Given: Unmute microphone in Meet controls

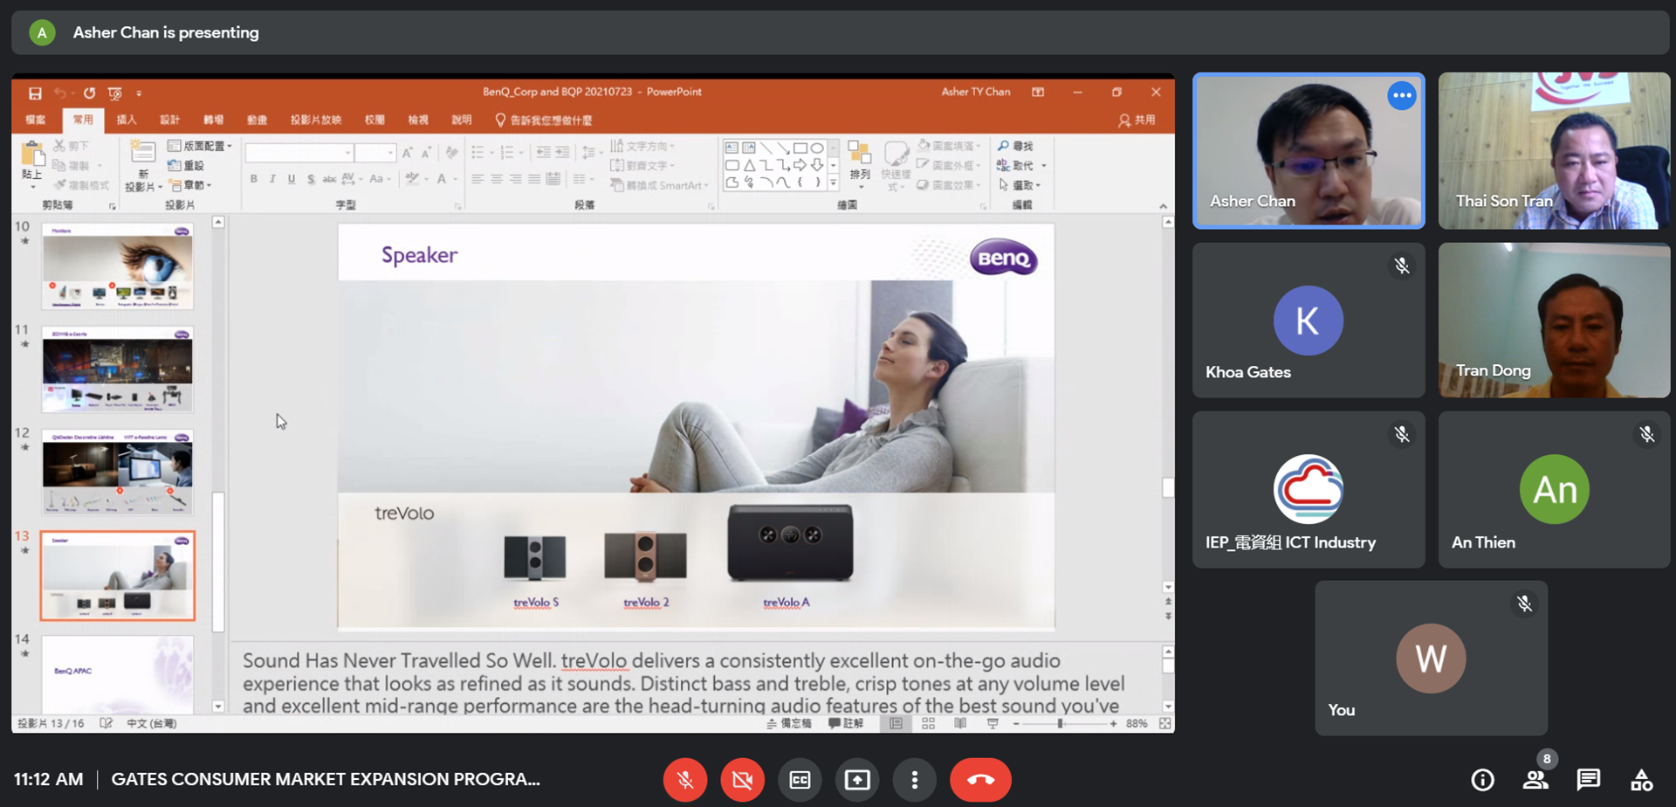Looking at the screenshot, I should pyautogui.click(x=685, y=780).
